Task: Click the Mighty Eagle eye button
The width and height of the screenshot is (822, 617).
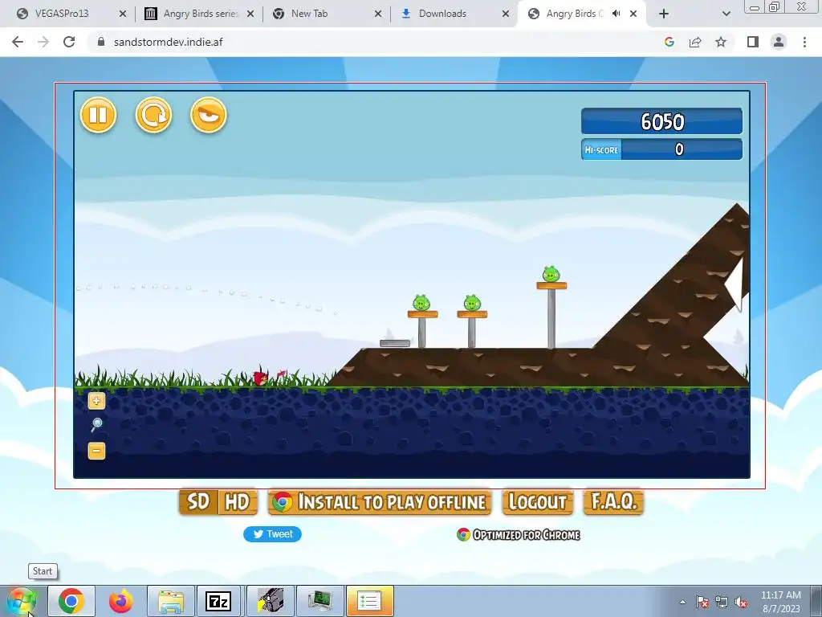Action: (209, 115)
